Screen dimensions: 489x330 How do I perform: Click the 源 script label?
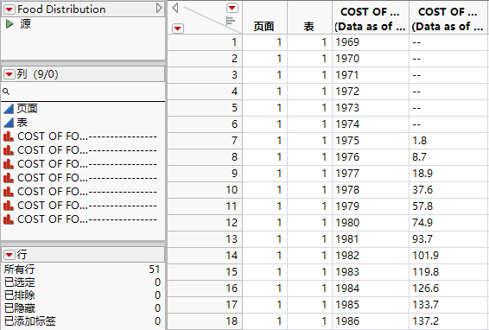26,23
